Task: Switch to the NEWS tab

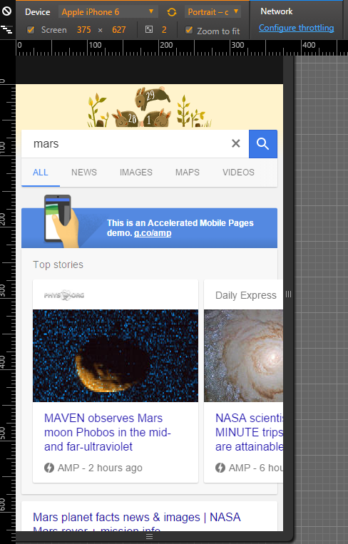Action: 84,172
